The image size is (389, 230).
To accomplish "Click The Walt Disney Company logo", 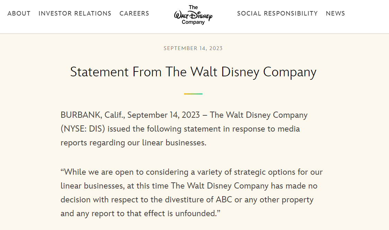I will coord(193,15).
